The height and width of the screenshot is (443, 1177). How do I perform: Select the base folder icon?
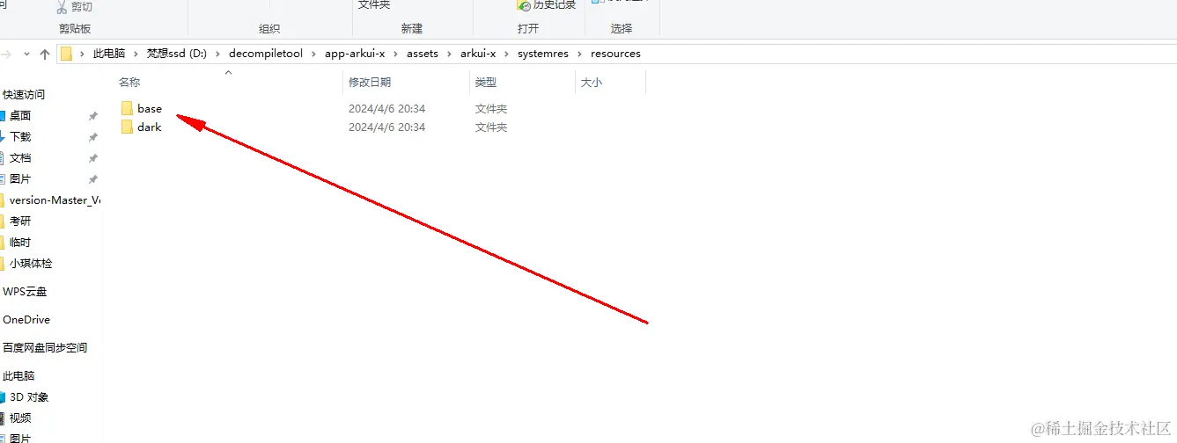click(128, 109)
